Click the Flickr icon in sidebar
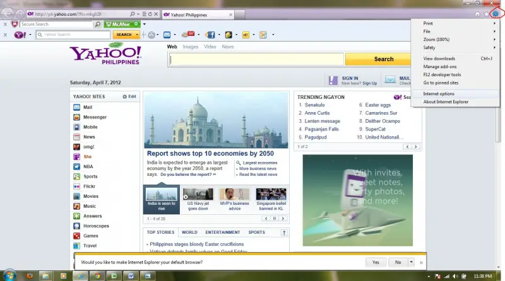This screenshot has height=281, width=505. click(x=76, y=186)
